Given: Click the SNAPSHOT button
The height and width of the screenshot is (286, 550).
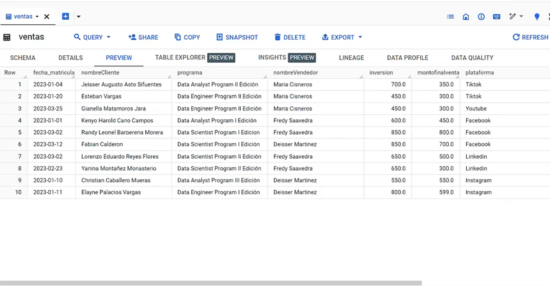Looking at the screenshot, I should point(237,37).
